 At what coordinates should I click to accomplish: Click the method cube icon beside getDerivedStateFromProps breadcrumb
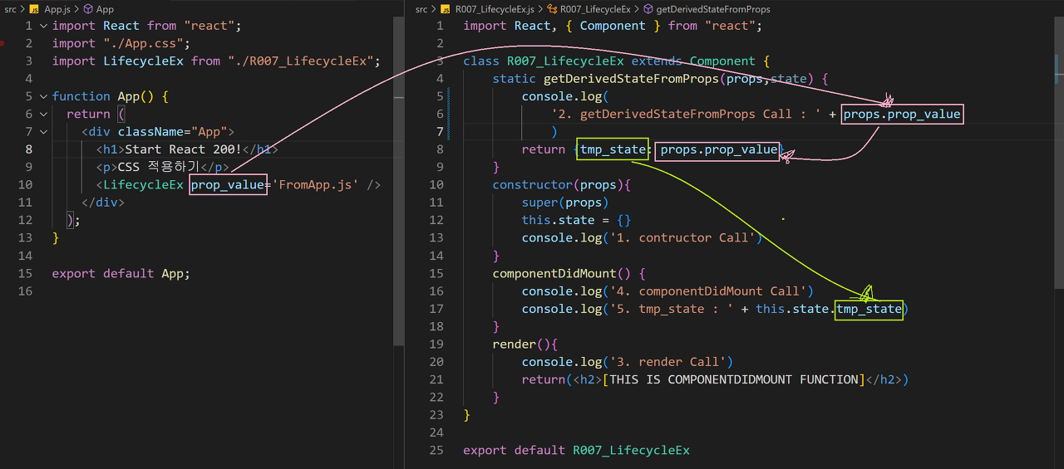[x=648, y=9]
